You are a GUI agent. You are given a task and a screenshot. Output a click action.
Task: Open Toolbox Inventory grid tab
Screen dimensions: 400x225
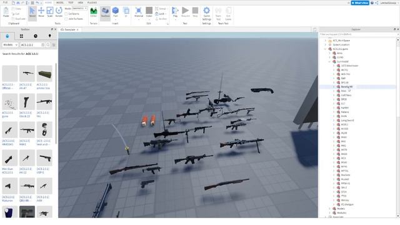[x=21, y=36]
